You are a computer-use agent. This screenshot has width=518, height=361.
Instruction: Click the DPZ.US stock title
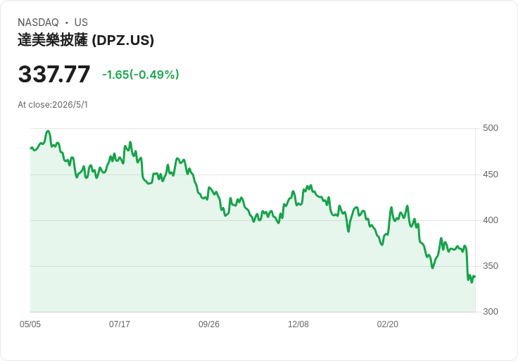click(x=86, y=40)
